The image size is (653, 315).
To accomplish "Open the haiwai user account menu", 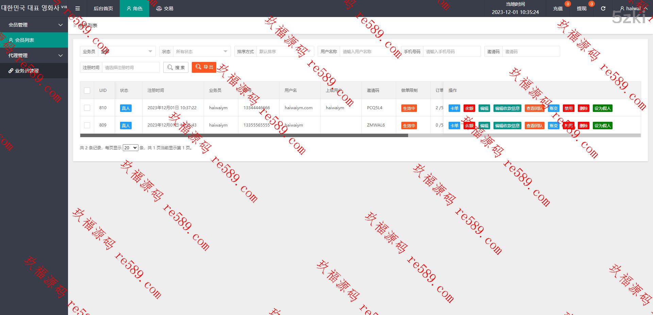I will 633,9.
